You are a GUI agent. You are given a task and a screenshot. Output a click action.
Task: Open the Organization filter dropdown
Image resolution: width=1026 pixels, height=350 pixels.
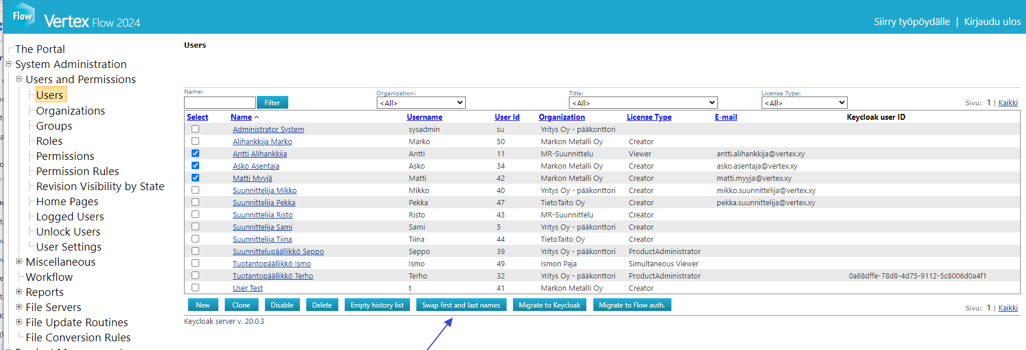pyautogui.click(x=420, y=103)
